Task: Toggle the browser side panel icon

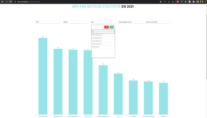Action: point(198,2)
